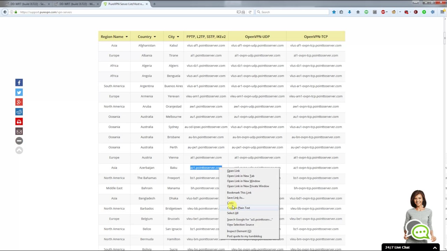The width and height of the screenshot is (447, 251).
Task: Sort table by Region Name dropdown arrow
Action: (x=126, y=37)
